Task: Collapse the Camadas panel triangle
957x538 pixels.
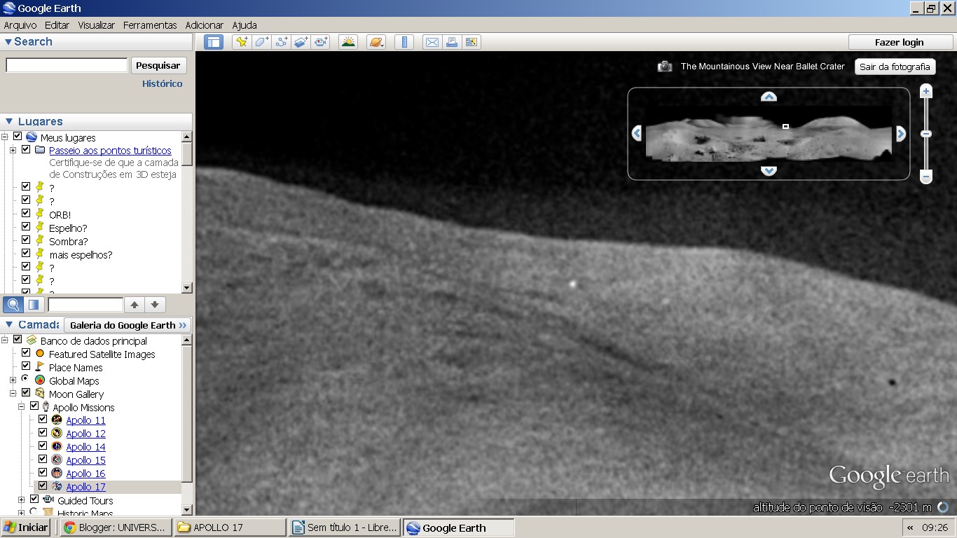Action: (x=8, y=325)
